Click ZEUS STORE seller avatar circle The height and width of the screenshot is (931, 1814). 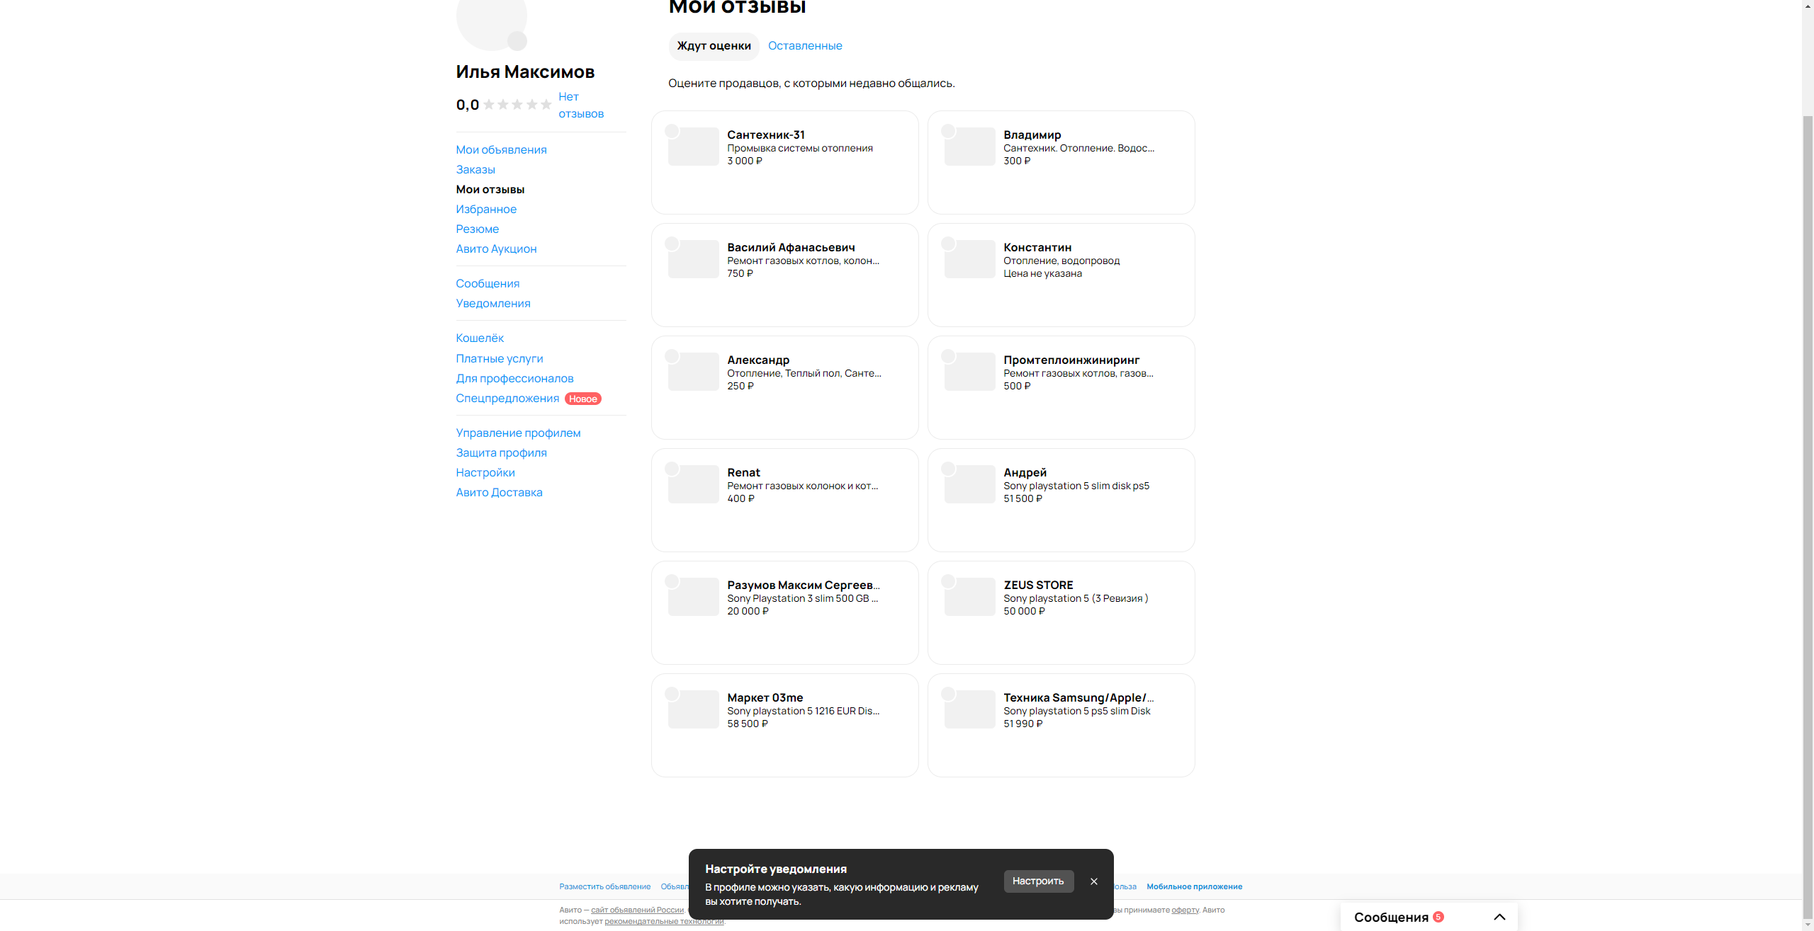click(948, 581)
